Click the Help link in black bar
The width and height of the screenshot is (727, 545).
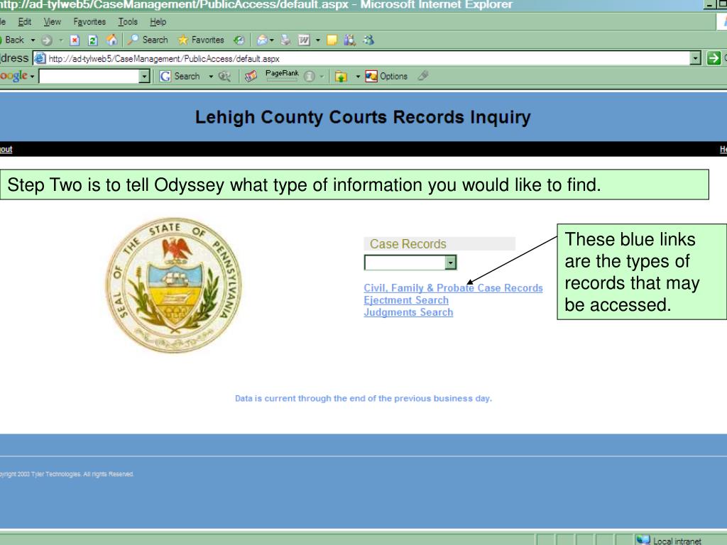[x=723, y=149]
